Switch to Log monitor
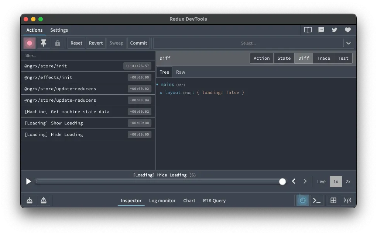 [x=162, y=201]
